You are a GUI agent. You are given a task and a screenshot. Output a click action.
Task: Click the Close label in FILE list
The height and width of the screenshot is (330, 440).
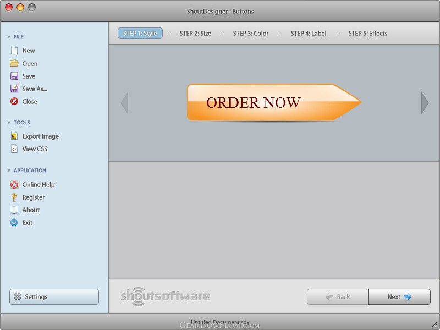pos(30,101)
